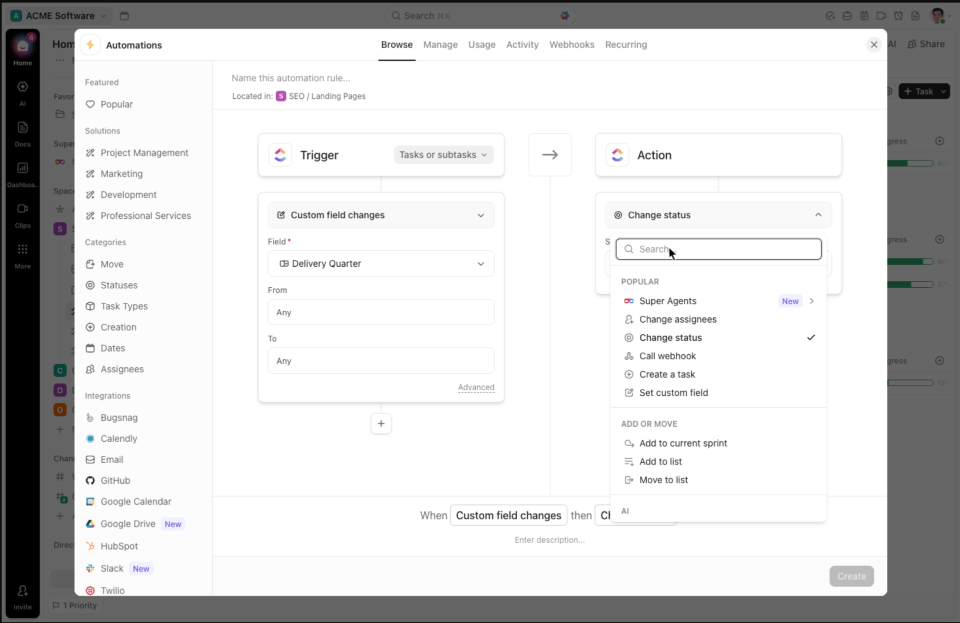This screenshot has width=960, height=623.
Task: Open the More apps grid icon
Action: 22,249
